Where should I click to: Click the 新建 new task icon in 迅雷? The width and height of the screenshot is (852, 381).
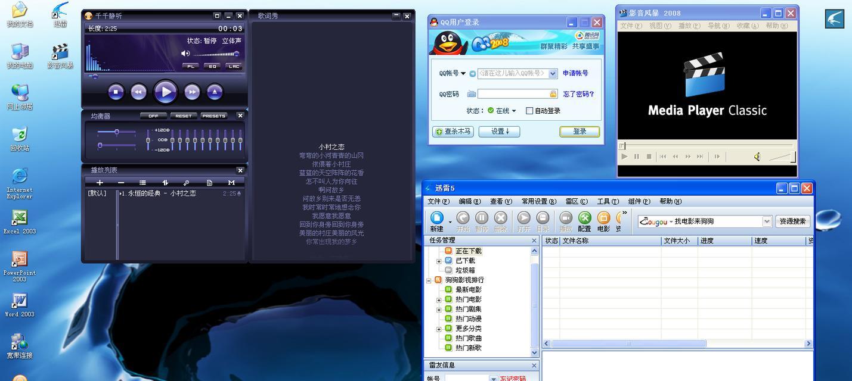pos(437,221)
